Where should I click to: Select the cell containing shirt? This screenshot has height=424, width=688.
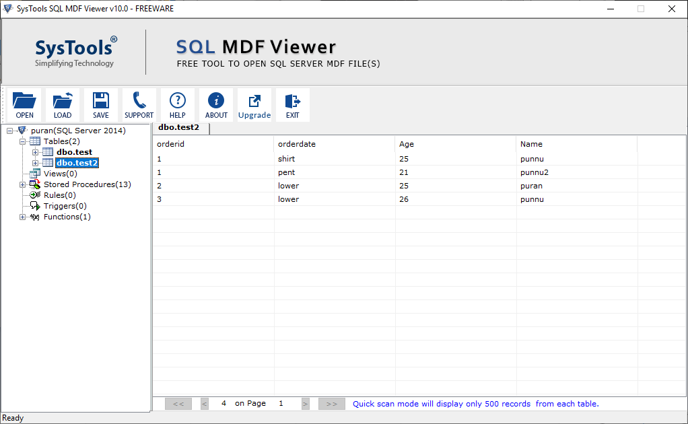click(x=335, y=159)
